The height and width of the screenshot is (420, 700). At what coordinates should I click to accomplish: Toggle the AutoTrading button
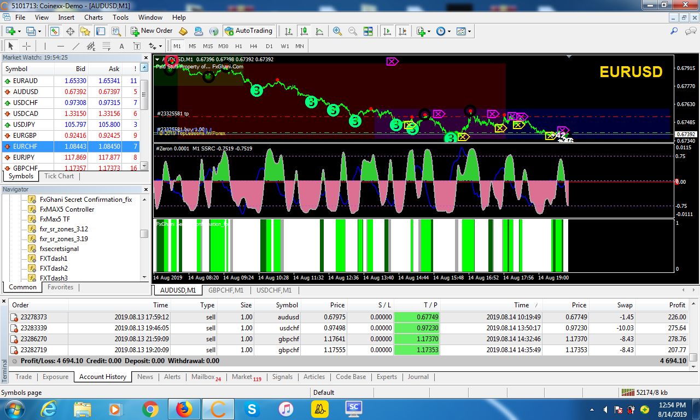pyautogui.click(x=248, y=31)
